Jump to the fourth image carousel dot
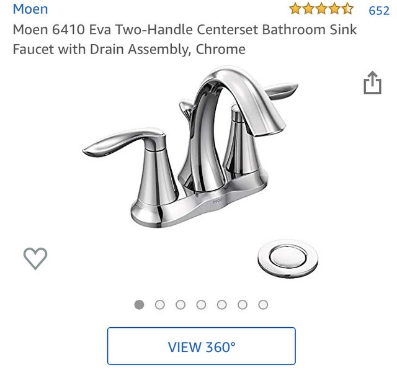Image resolution: width=397 pixels, height=370 pixels. (201, 305)
